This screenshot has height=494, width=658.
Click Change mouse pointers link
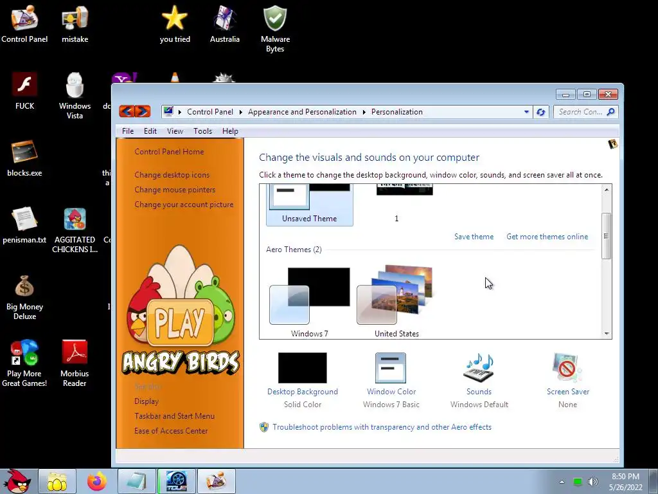tap(175, 190)
